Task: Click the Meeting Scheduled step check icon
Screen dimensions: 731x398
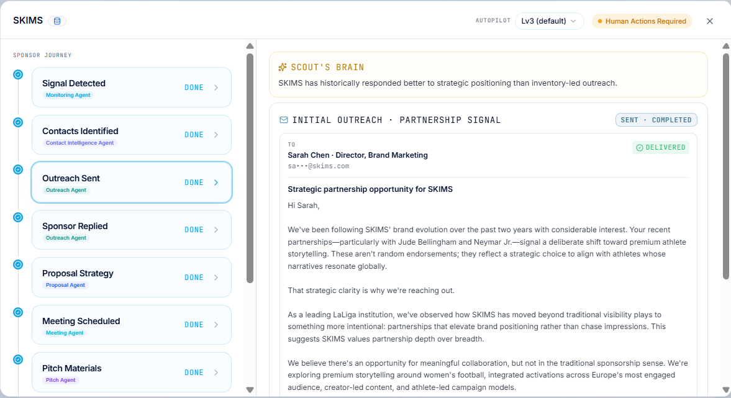Action: tap(18, 312)
